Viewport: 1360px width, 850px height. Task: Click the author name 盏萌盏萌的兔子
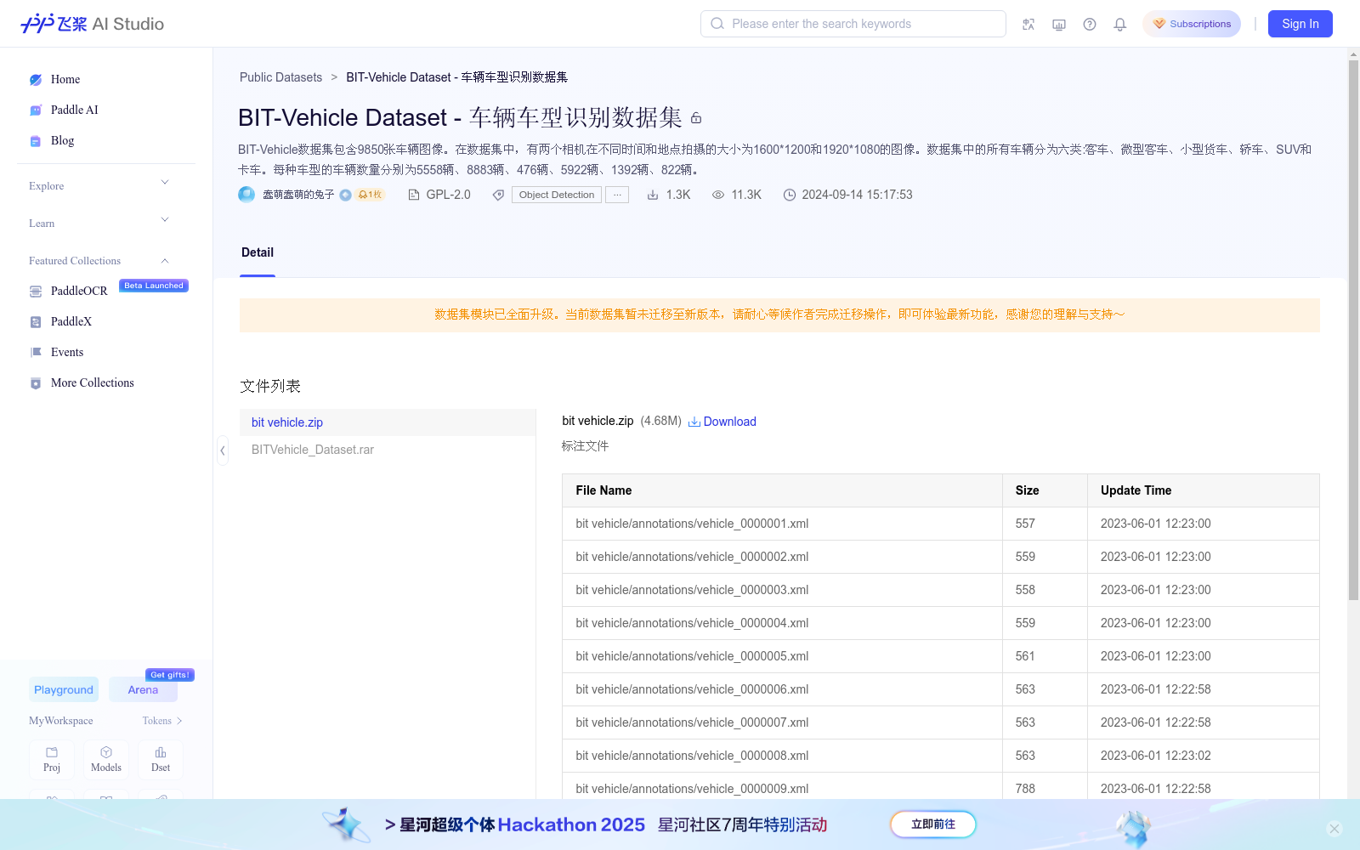coord(298,195)
